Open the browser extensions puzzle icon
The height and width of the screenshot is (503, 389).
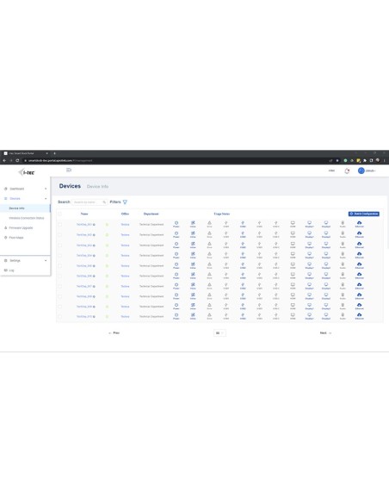point(365,160)
